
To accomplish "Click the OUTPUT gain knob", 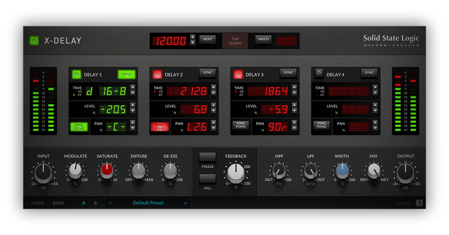I will [406, 173].
